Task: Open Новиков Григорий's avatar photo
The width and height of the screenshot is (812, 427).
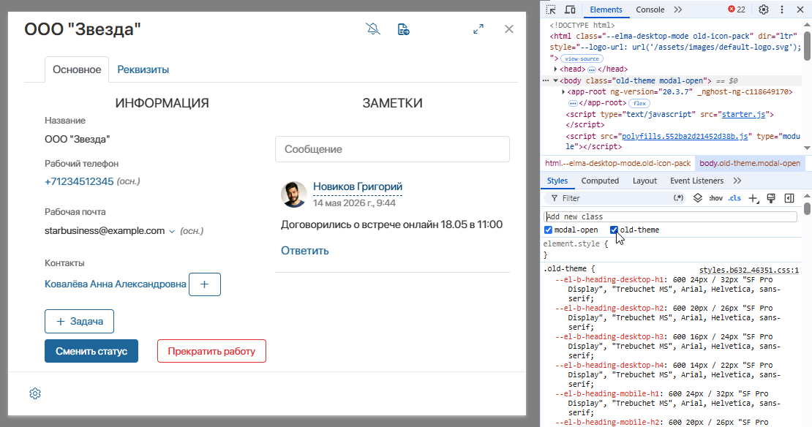Action: click(293, 194)
